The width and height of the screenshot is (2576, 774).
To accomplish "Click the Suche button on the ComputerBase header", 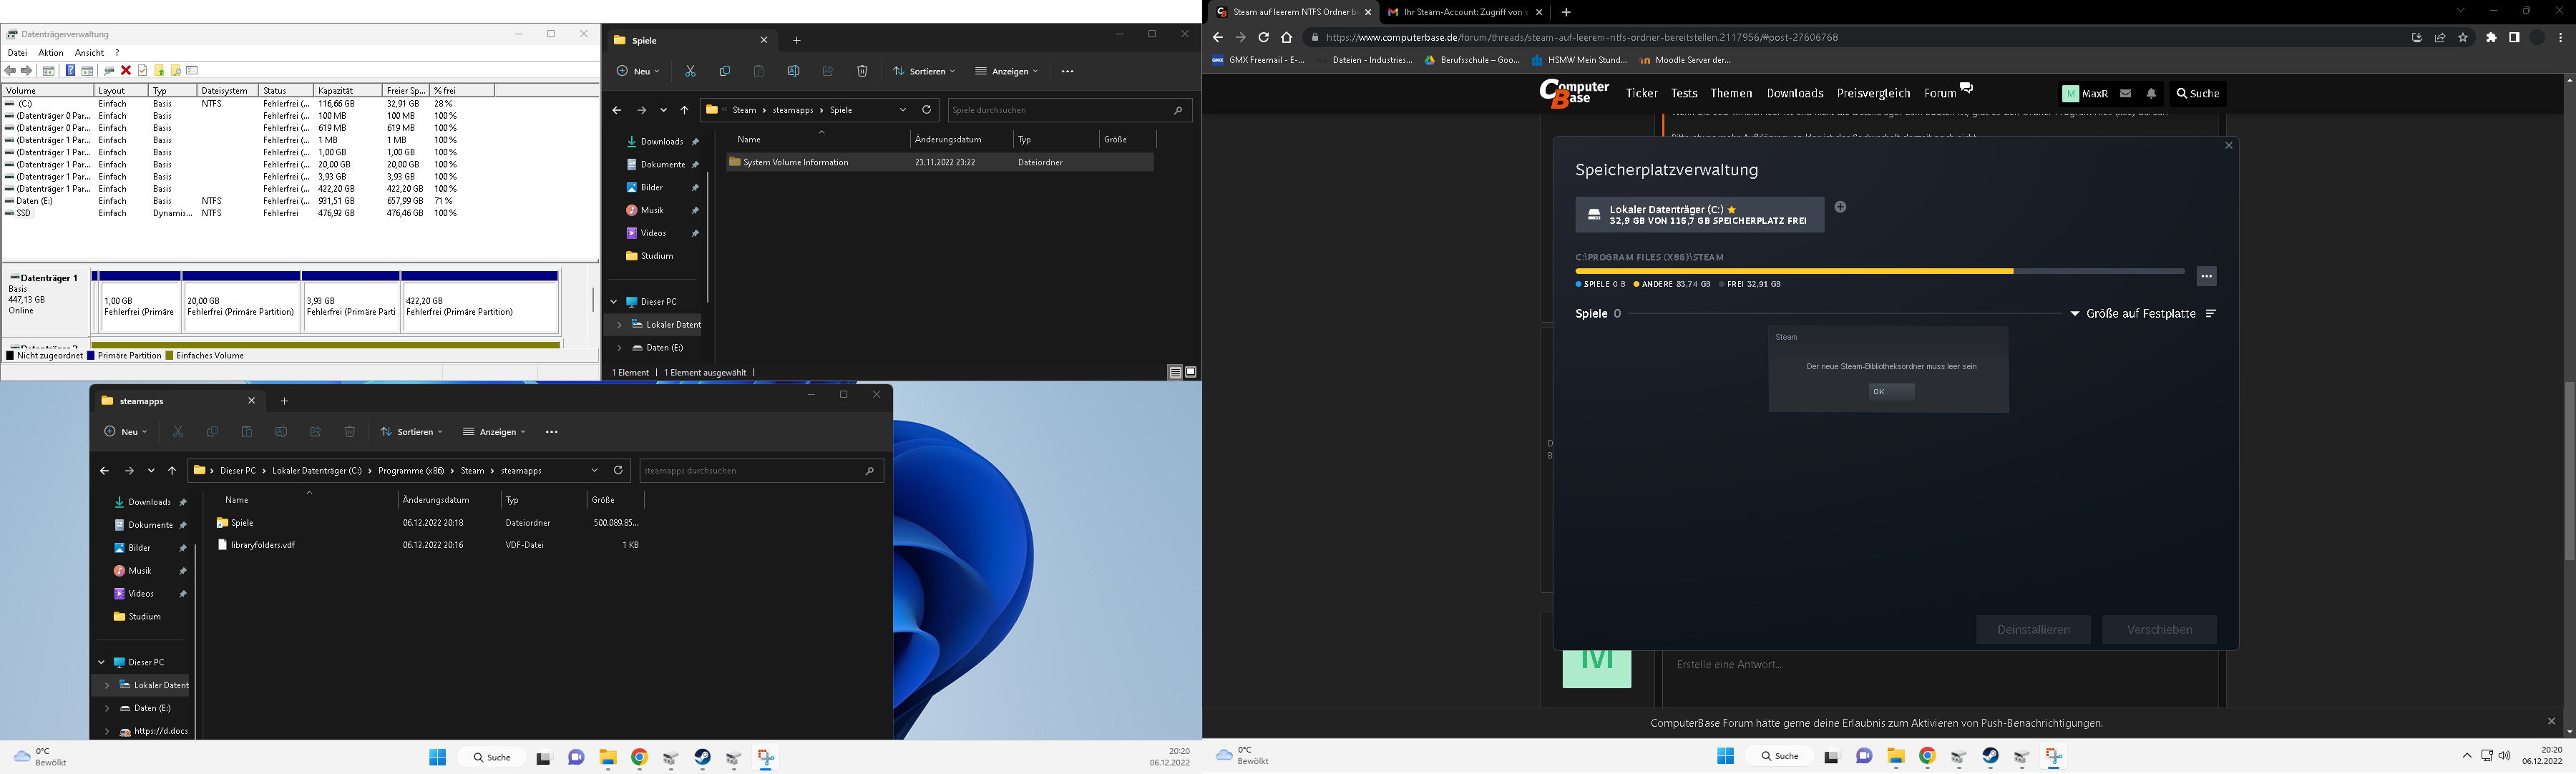I will coord(2198,94).
